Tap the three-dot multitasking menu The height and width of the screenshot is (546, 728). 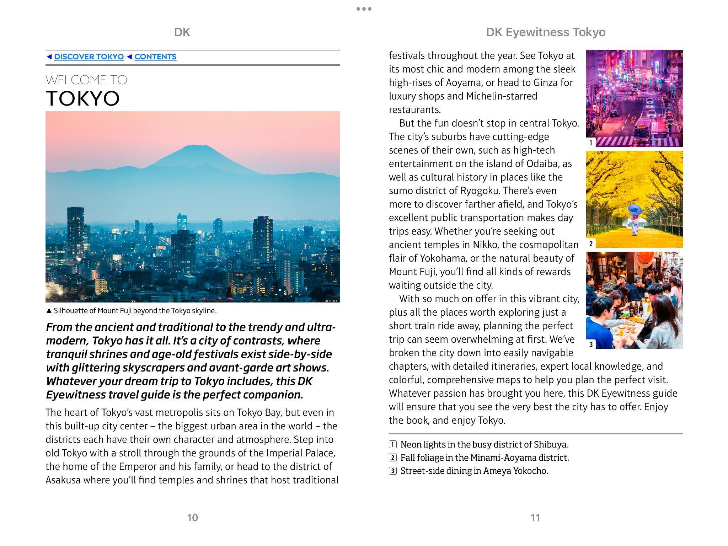tap(364, 9)
